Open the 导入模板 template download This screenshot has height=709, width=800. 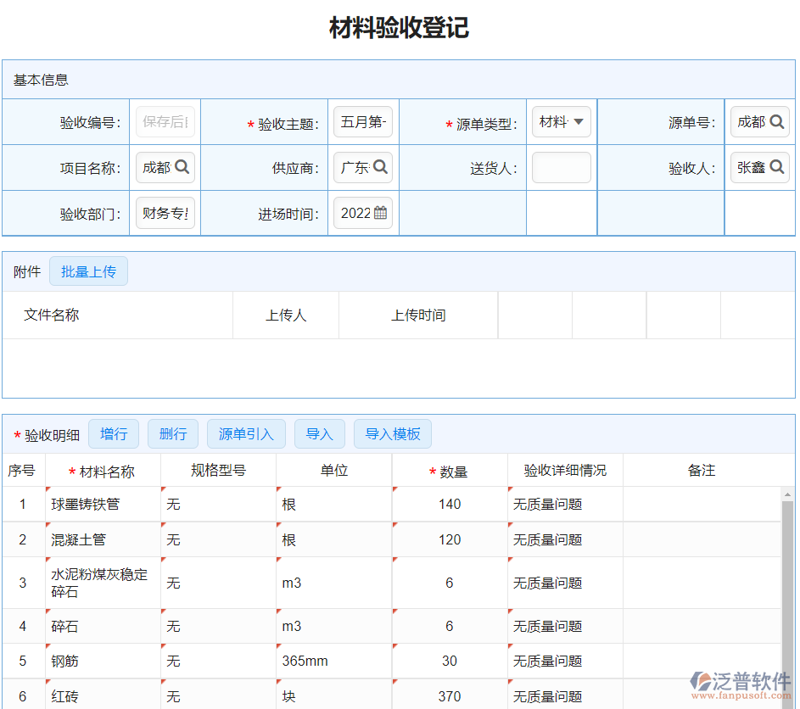pyautogui.click(x=393, y=433)
